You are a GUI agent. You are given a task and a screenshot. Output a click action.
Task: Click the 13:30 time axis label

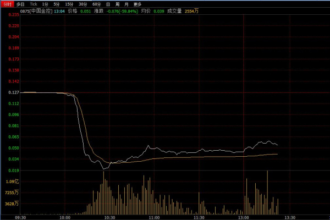click(290, 218)
